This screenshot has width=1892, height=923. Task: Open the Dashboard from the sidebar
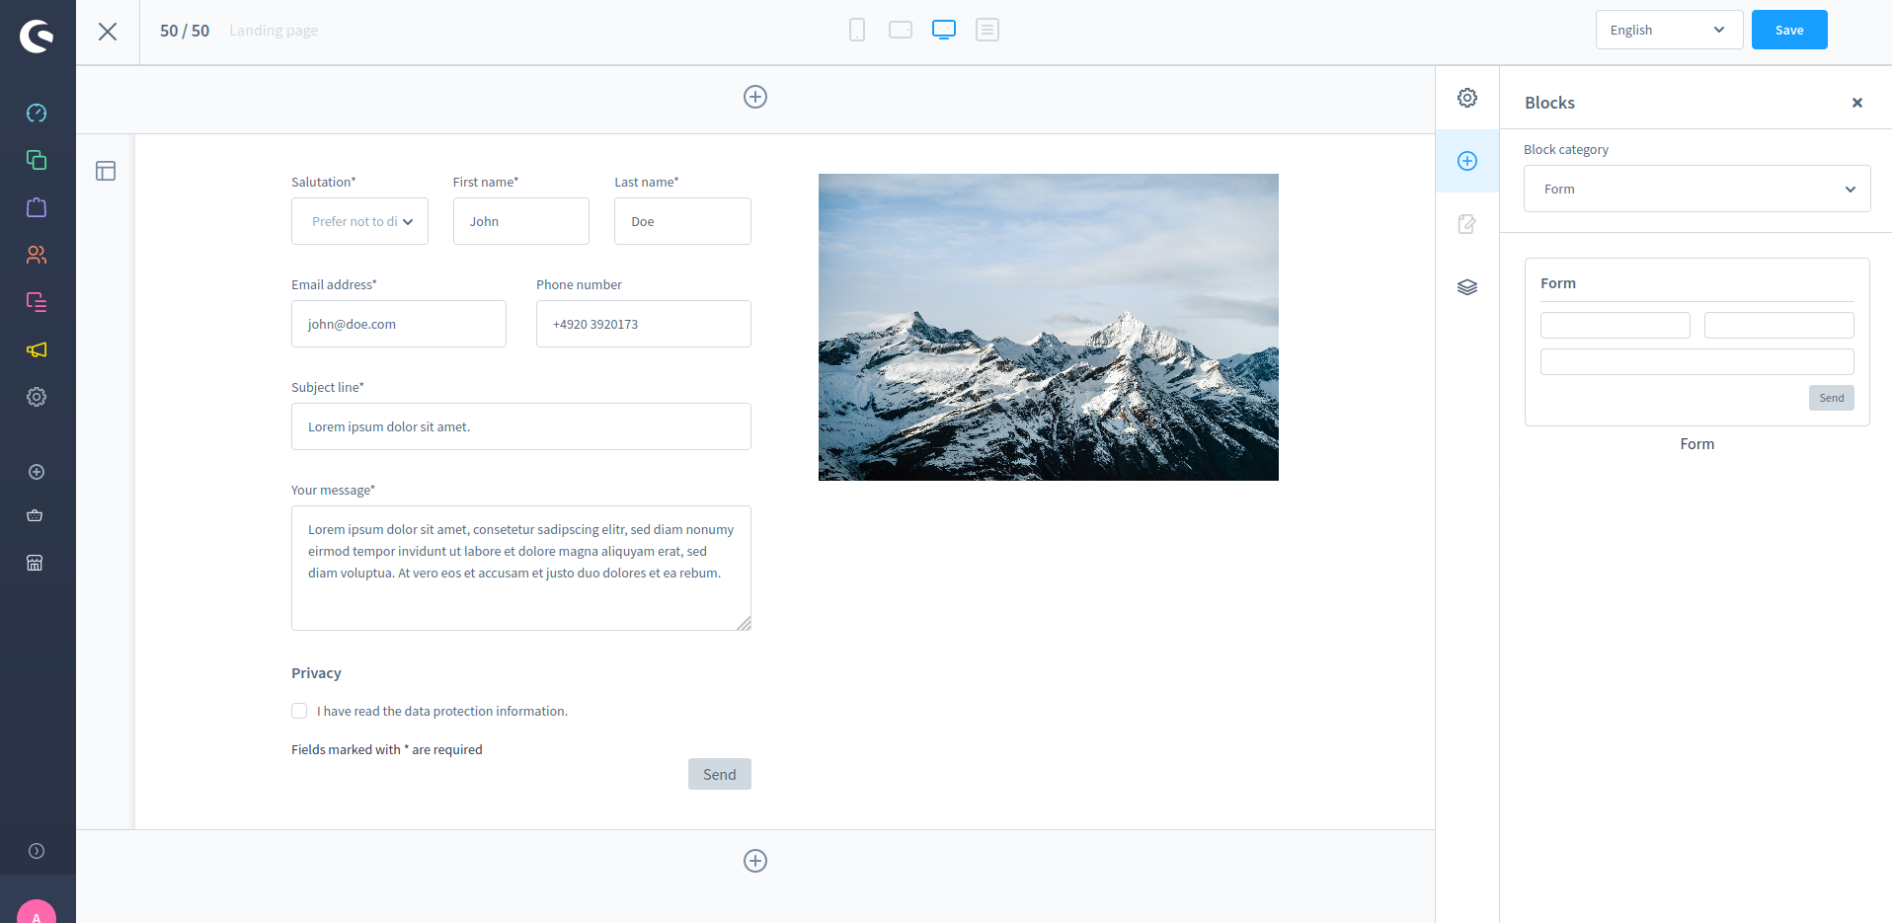click(37, 113)
